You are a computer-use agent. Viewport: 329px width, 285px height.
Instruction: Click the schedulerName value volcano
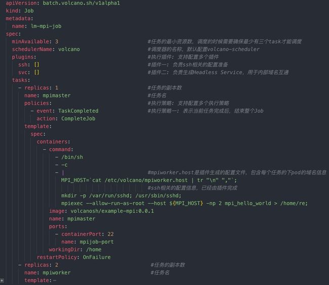(69, 49)
